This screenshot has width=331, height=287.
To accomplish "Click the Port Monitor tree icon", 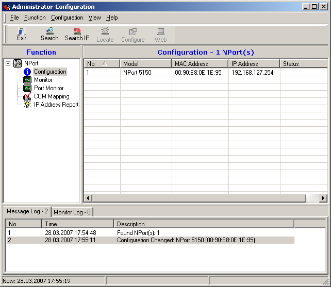I will (x=27, y=88).
